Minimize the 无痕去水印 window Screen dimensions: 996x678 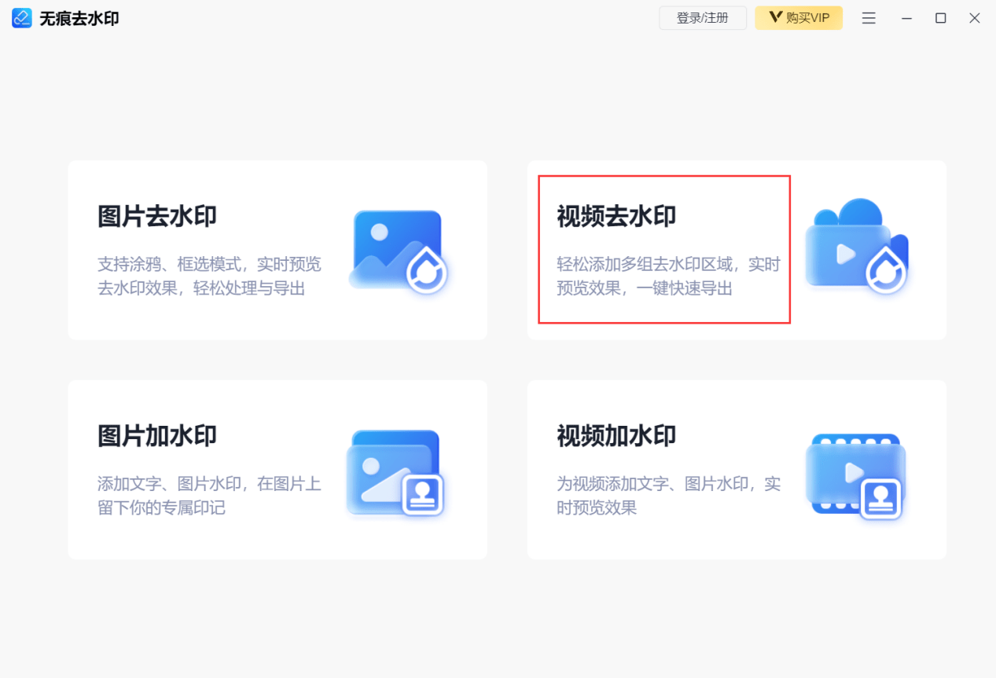907,18
